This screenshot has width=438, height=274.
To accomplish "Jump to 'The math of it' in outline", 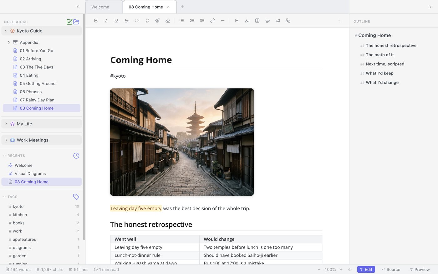I will (x=380, y=55).
